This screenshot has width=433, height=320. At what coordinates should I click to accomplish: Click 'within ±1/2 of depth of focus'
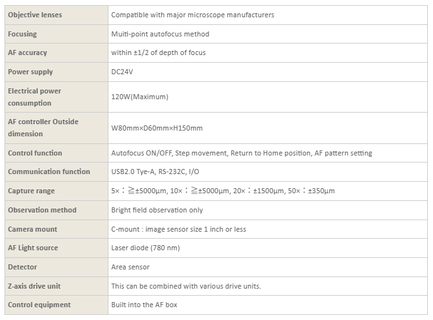pyautogui.click(x=158, y=52)
